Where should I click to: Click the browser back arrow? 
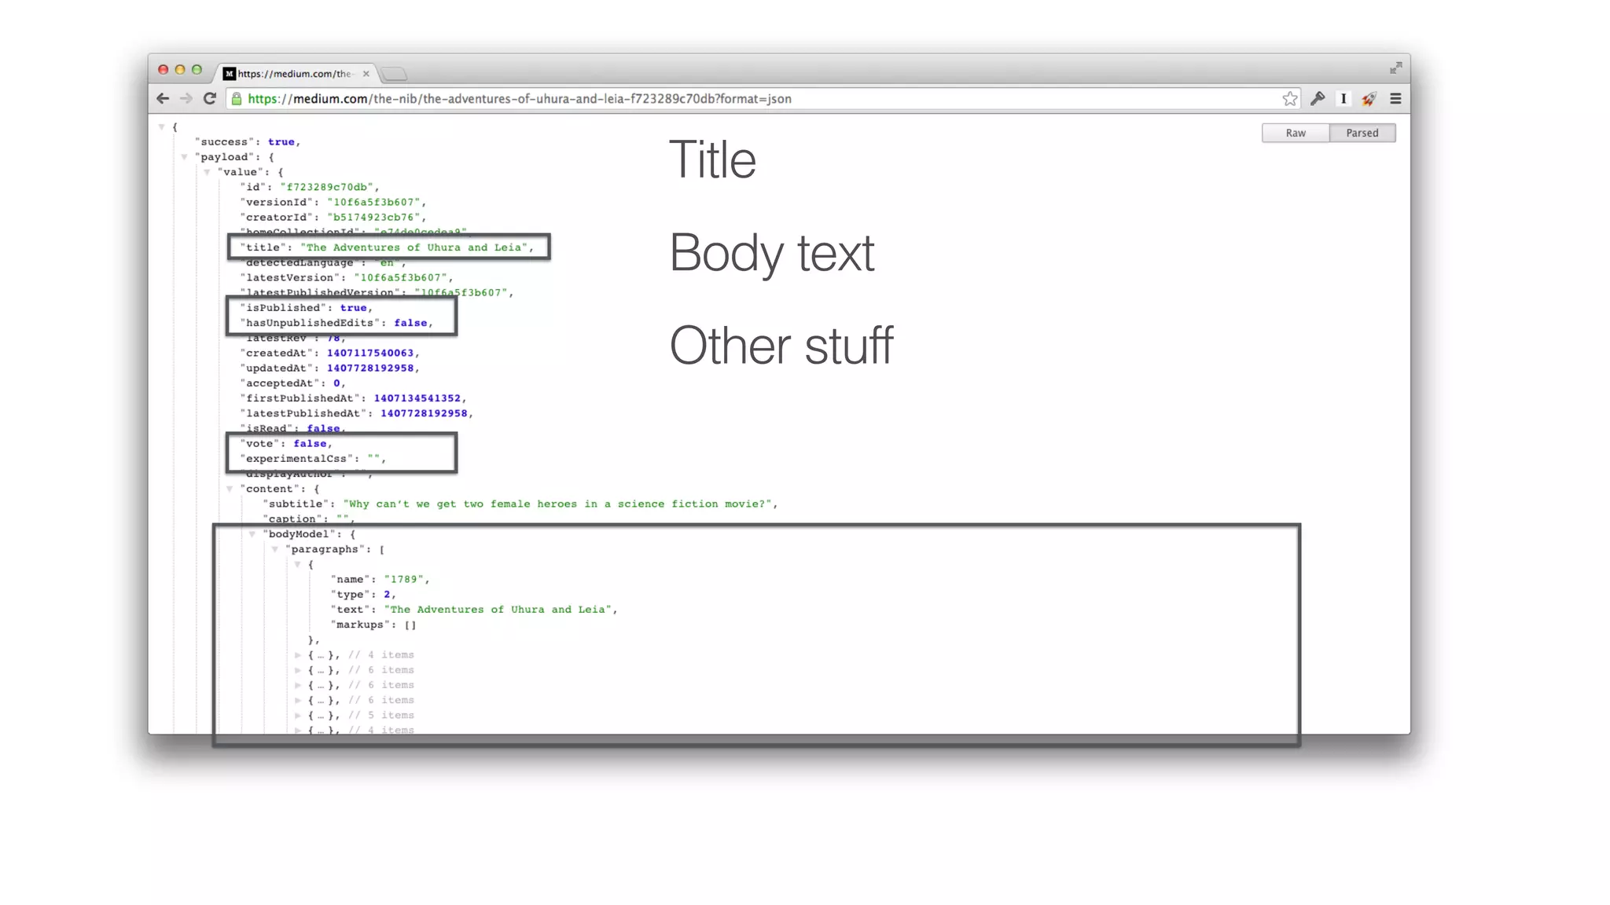pyautogui.click(x=163, y=98)
